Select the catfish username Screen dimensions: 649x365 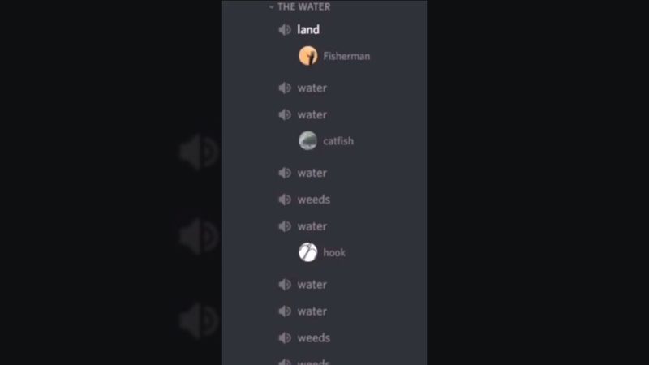(x=338, y=141)
